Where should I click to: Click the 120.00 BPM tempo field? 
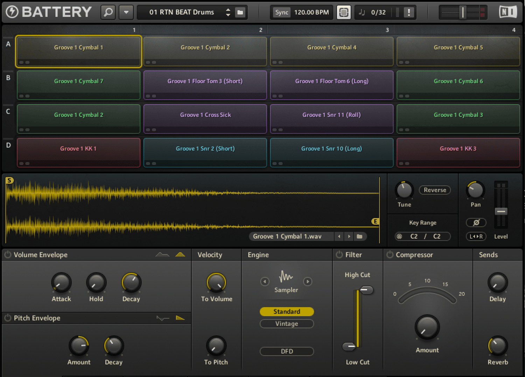coord(311,12)
